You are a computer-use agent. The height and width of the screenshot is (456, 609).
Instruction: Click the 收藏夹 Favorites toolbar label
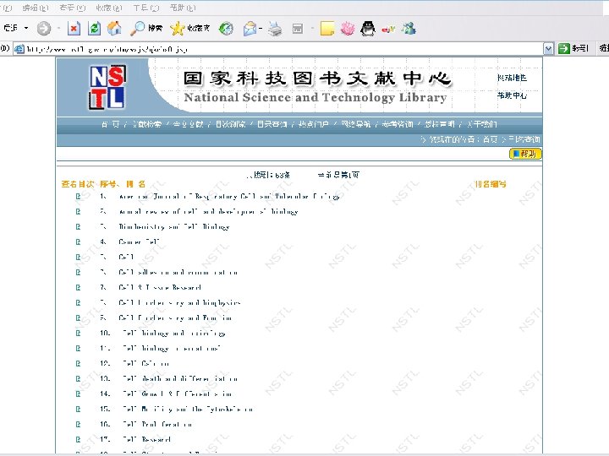coord(199,28)
